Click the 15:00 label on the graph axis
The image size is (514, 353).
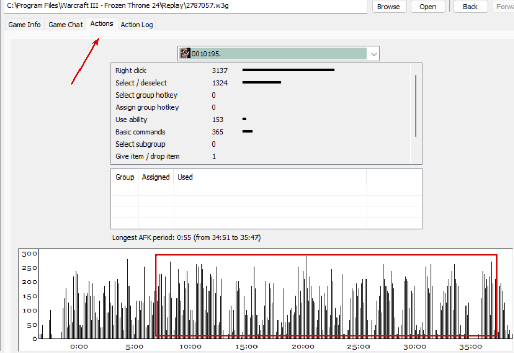click(x=247, y=347)
